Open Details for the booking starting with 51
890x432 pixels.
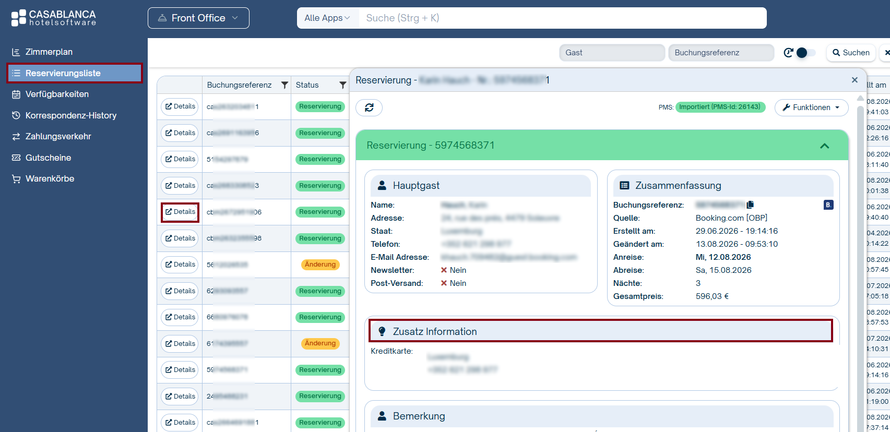point(180,159)
